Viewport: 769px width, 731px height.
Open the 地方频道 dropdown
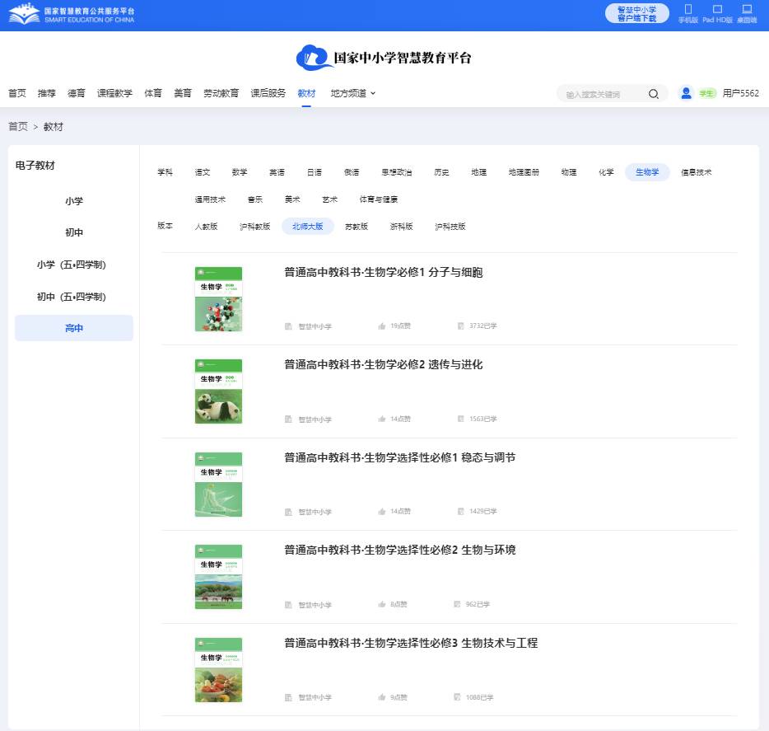click(x=347, y=93)
